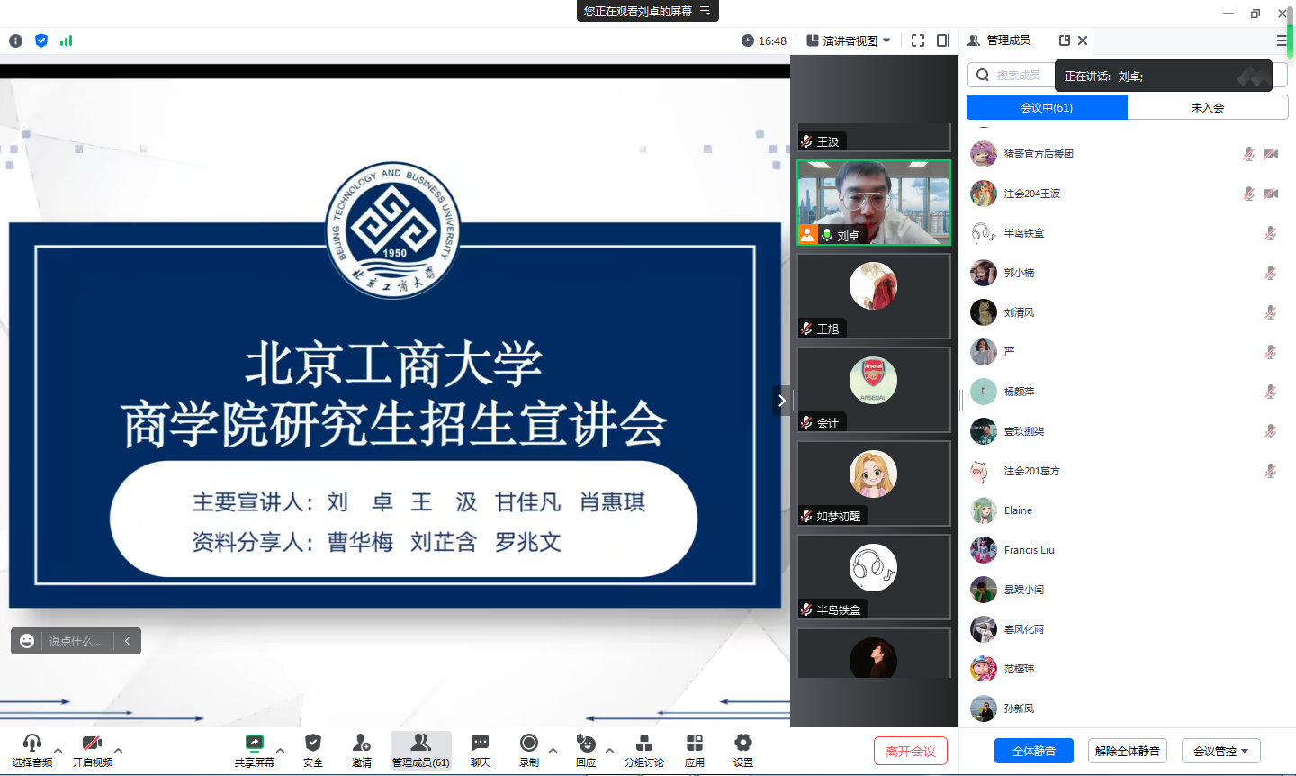Click the 全体静音 button
This screenshot has width=1296, height=776.
[1033, 751]
